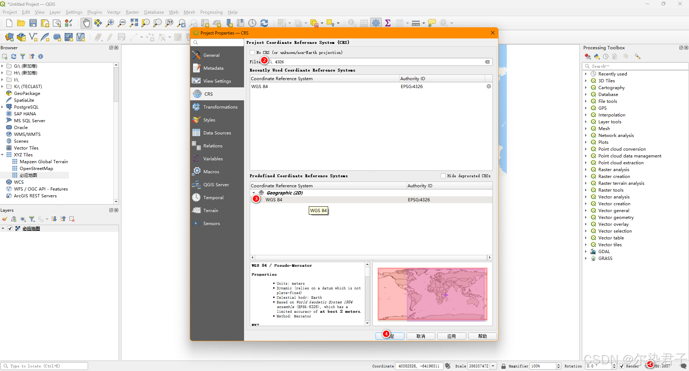The width and height of the screenshot is (689, 371).
Task: Check Hide deprecated CRSs option
Action: 443,176
